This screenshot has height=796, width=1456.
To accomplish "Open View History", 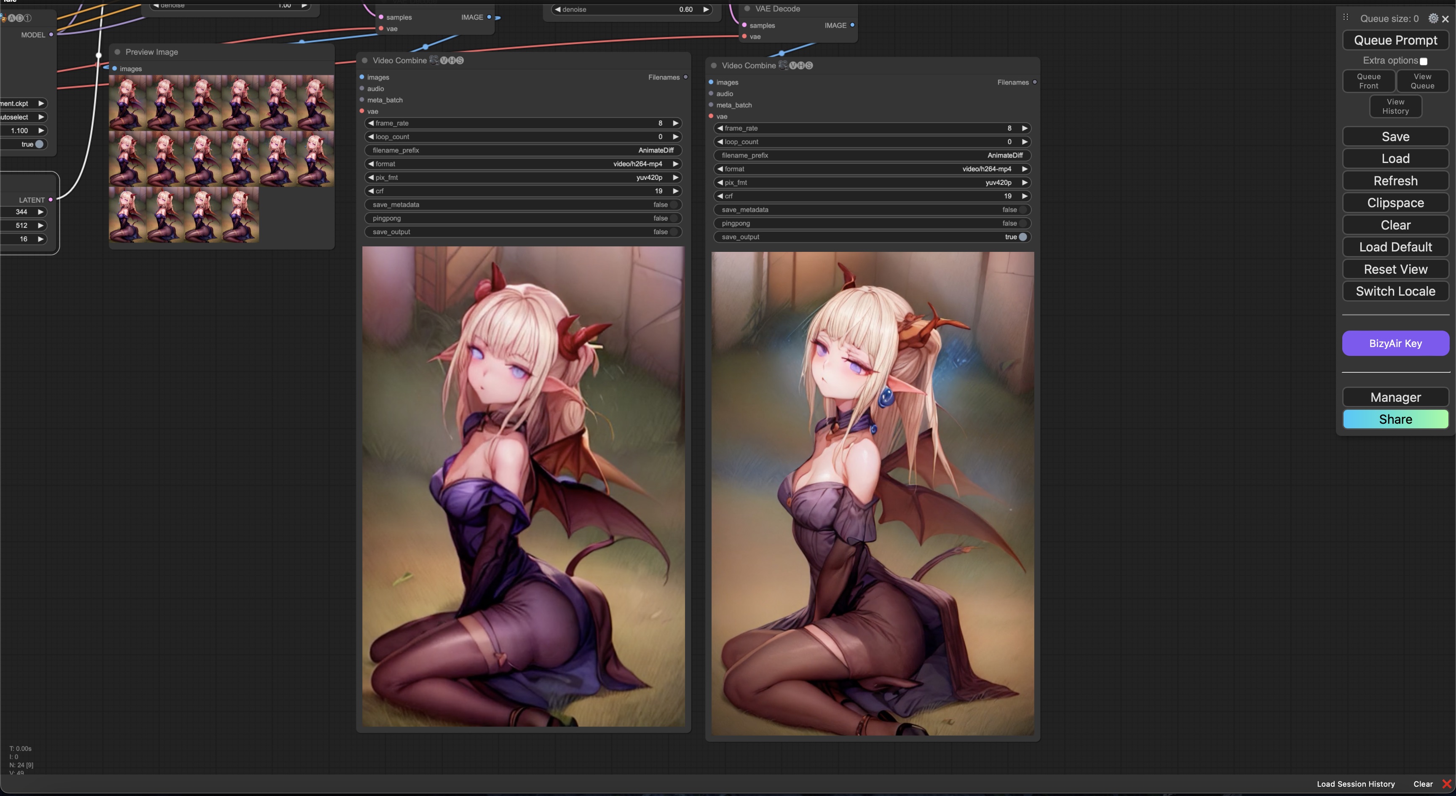I will pos(1395,106).
